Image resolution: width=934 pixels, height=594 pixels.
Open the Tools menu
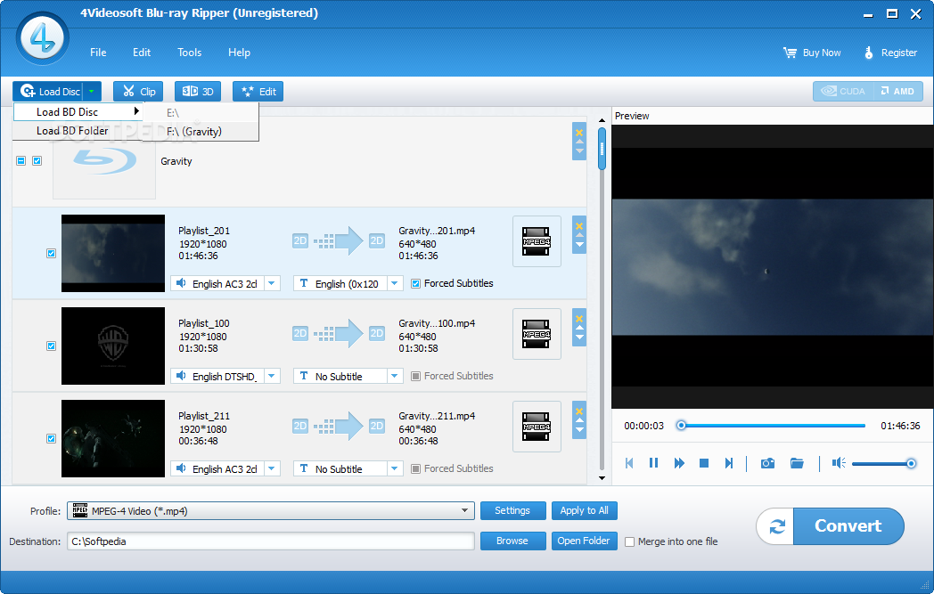click(190, 53)
